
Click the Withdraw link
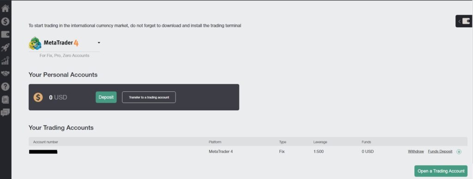click(416, 152)
